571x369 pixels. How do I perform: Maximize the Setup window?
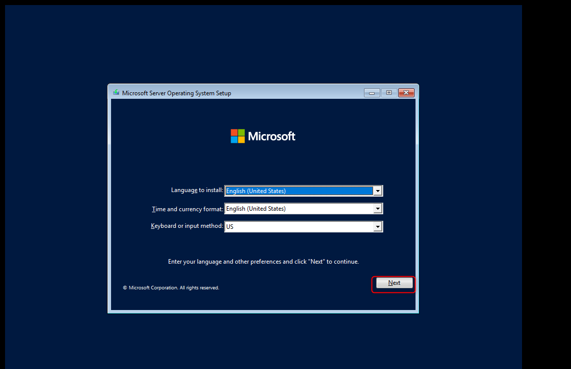[389, 93]
